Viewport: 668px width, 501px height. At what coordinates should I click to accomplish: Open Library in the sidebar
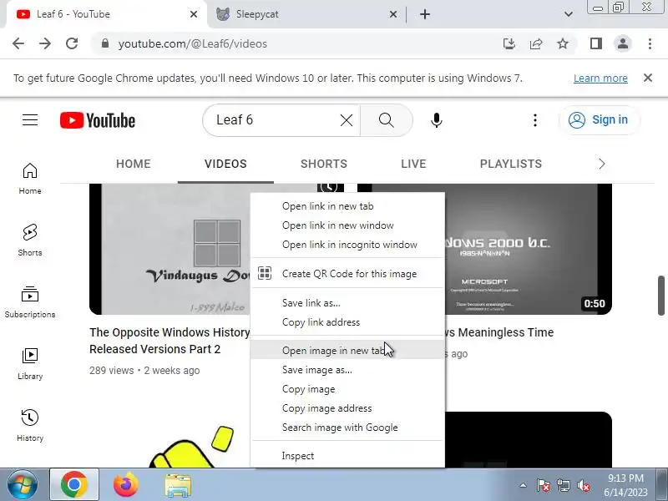point(30,364)
